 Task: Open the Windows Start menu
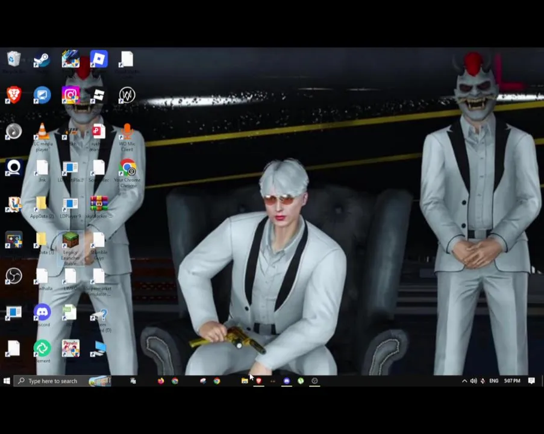7,381
